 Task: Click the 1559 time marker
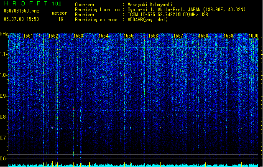pyautogui.click(x=228, y=36)
